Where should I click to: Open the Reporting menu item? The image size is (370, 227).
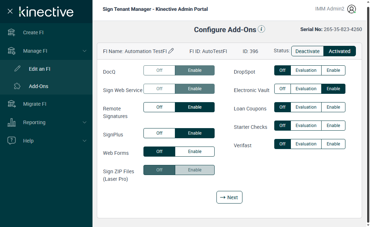(46, 122)
